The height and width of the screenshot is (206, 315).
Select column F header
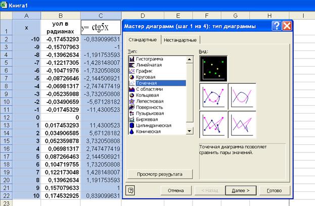[207, 16]
